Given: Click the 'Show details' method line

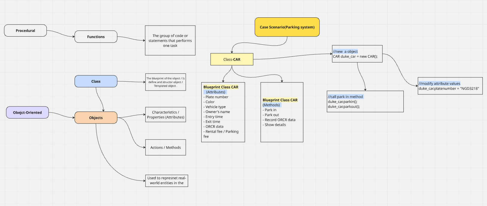Looking at the screenshot, I should coord(274,125).
